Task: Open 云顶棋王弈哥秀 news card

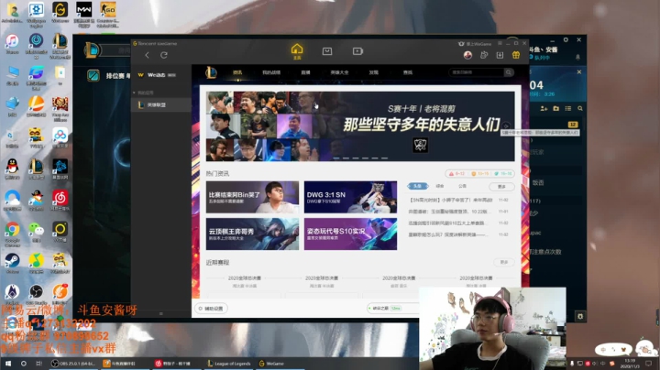Action: coord(252,234)
